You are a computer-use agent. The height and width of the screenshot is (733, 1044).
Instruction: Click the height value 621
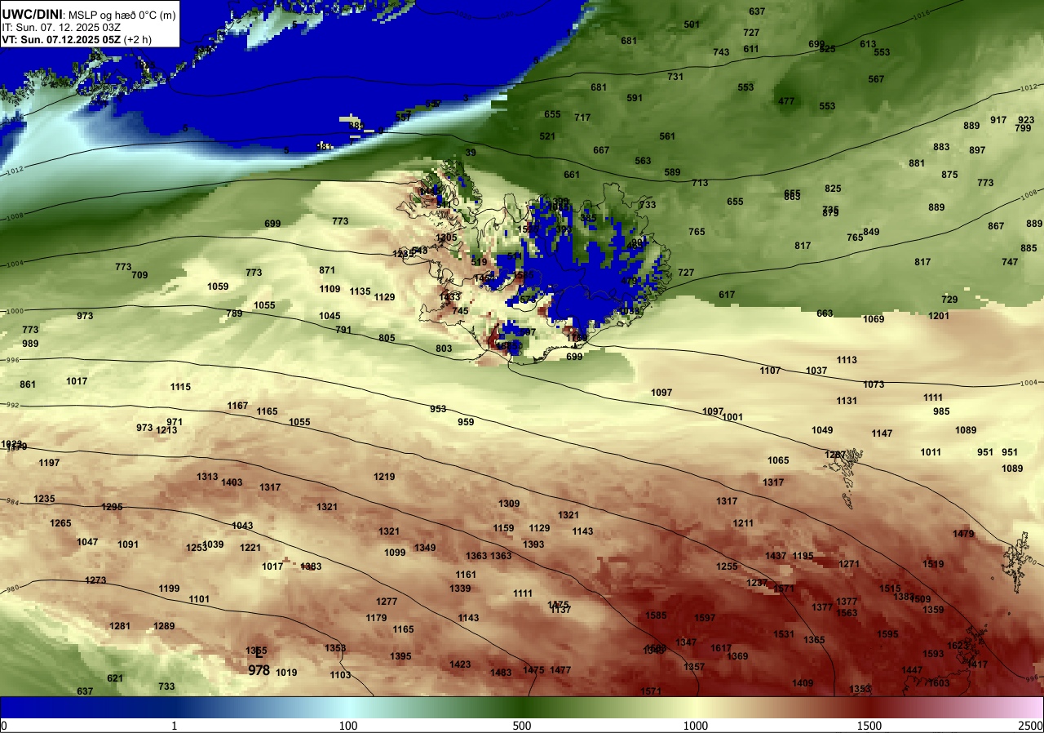pos(115,678)
